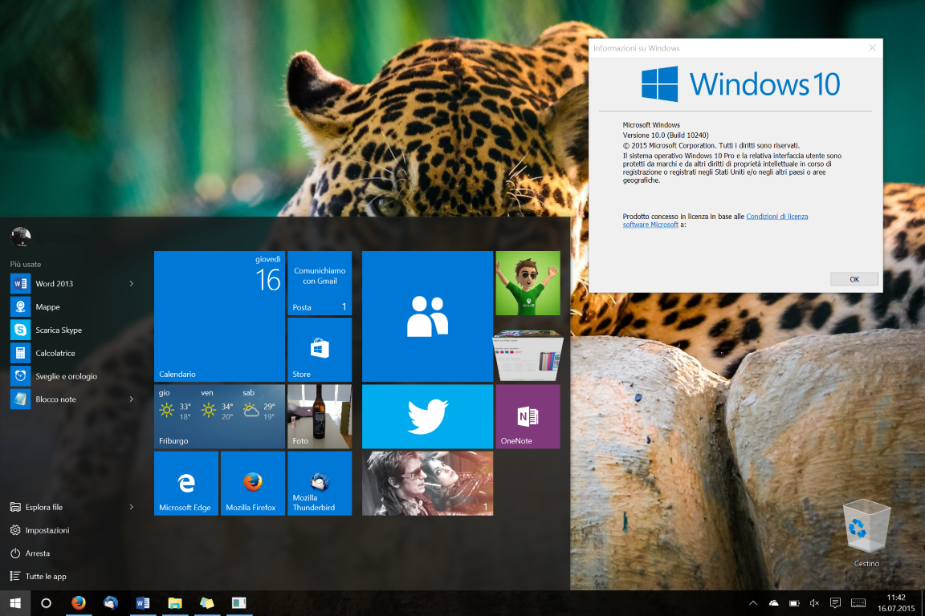Click the Microsoft Windows text line
925x616 pixels.
click(x=651, y=125)
